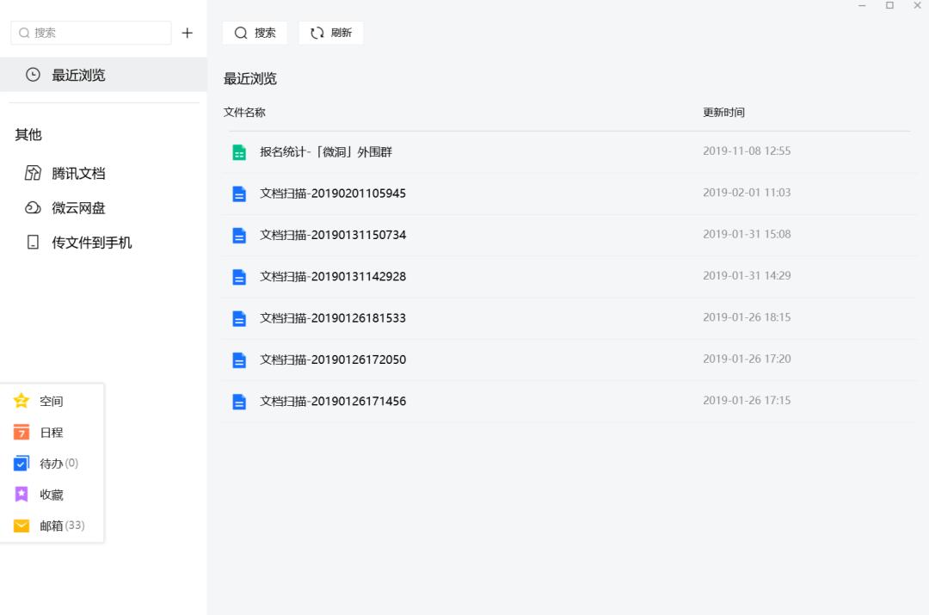
Task: Click the orange calendar 日程 icon
Action: (22, 432)
